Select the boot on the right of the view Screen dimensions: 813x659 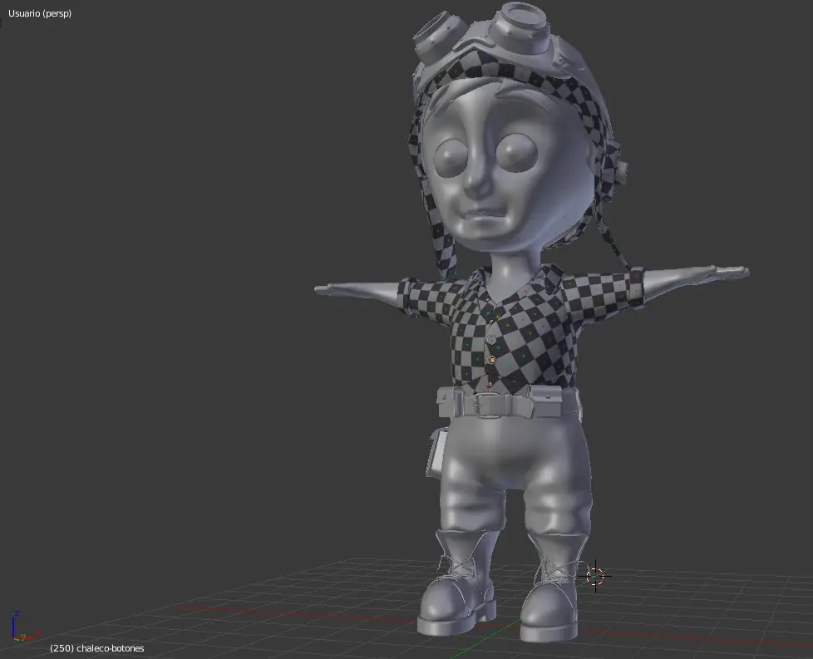(x=553, y=592)
